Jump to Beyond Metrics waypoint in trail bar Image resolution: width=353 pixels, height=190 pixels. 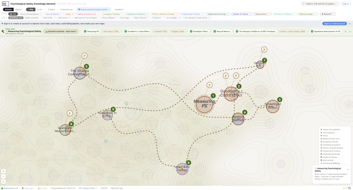(222, 31)
